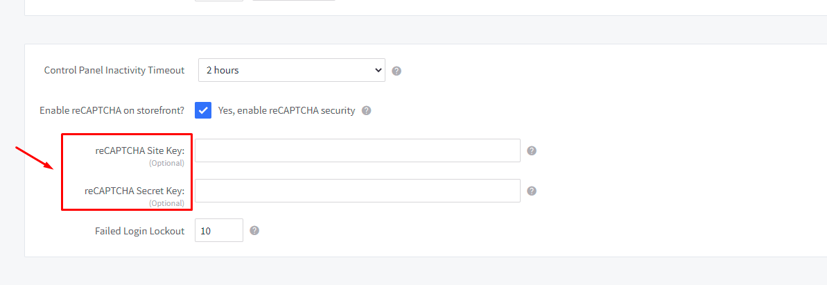The image size is (827, 285).
Task: Click help icon beside reCAPTCHA Secret Key field
Action: tap(532, 191)
